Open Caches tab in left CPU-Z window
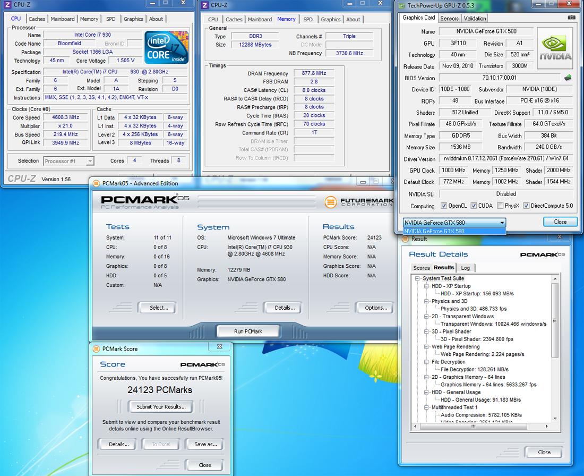 click(x=37, y=19)
